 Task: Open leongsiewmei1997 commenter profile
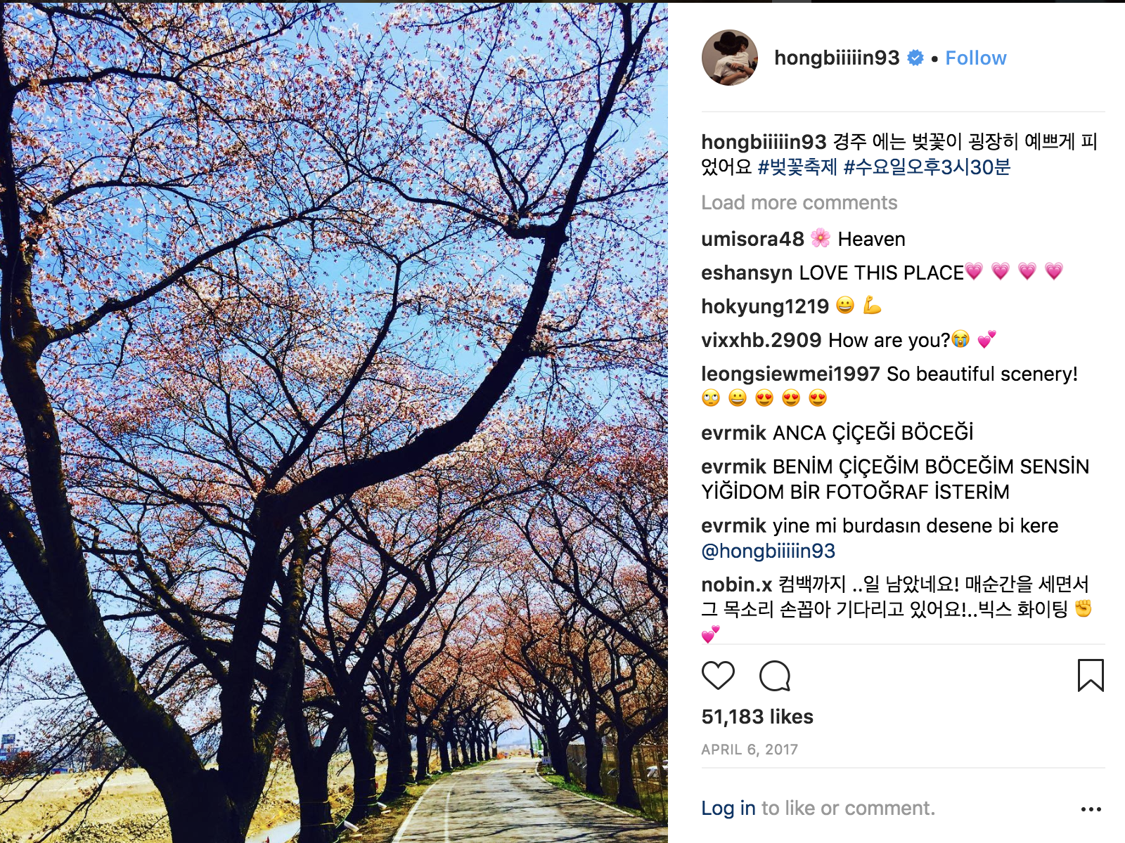click(x=790, y=374)
